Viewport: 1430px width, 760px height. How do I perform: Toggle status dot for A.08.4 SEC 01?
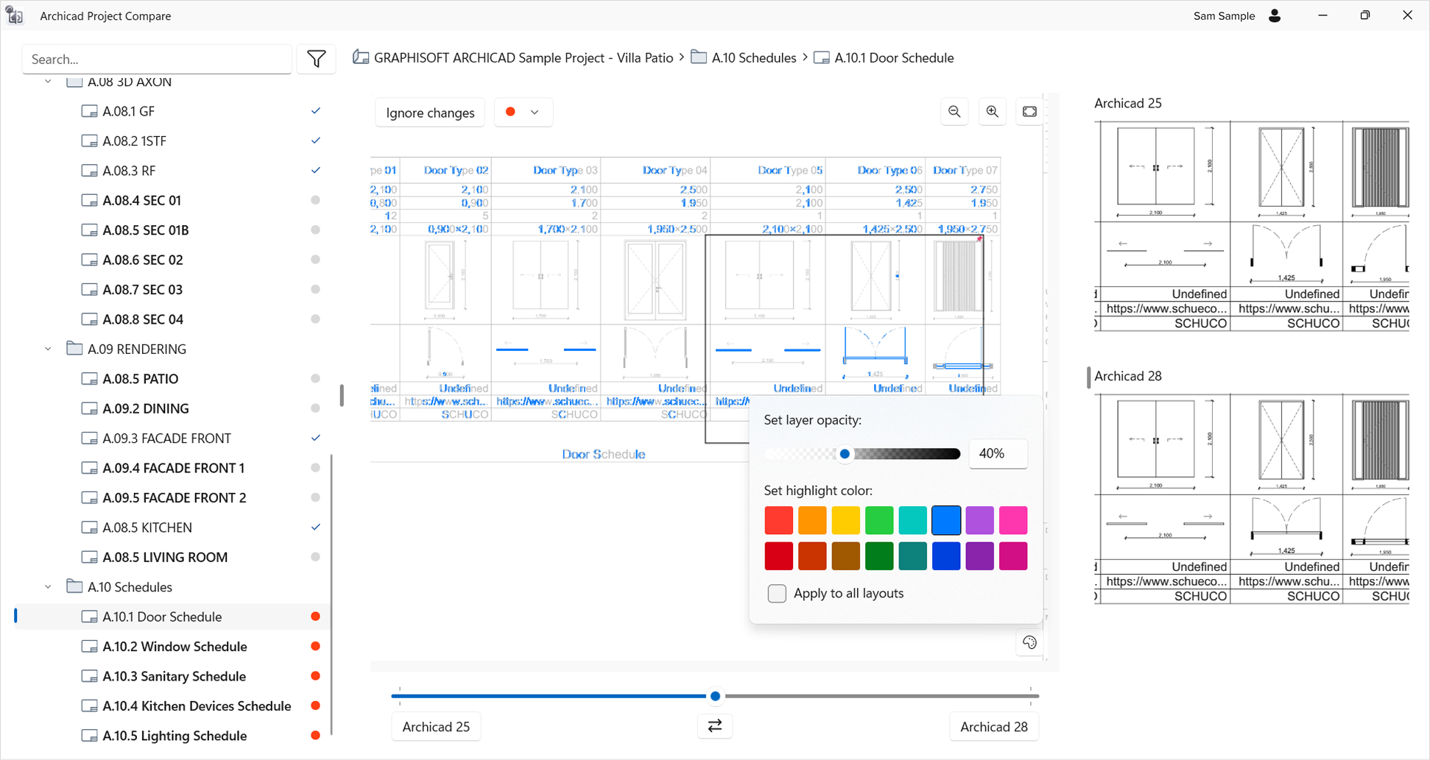point(315,200)
